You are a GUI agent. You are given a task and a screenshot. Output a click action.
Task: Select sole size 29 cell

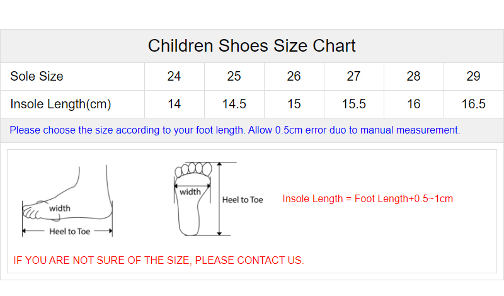(473, 76)
